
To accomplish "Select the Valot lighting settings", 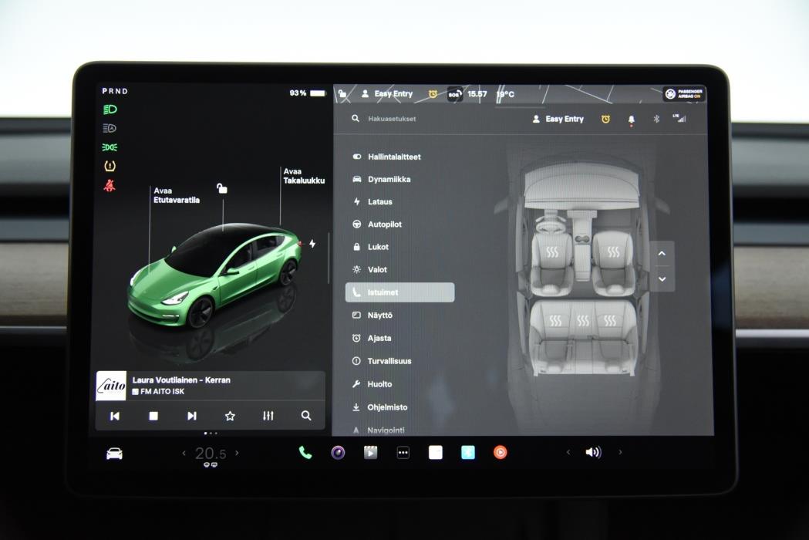I will click(x=376, y=269).
